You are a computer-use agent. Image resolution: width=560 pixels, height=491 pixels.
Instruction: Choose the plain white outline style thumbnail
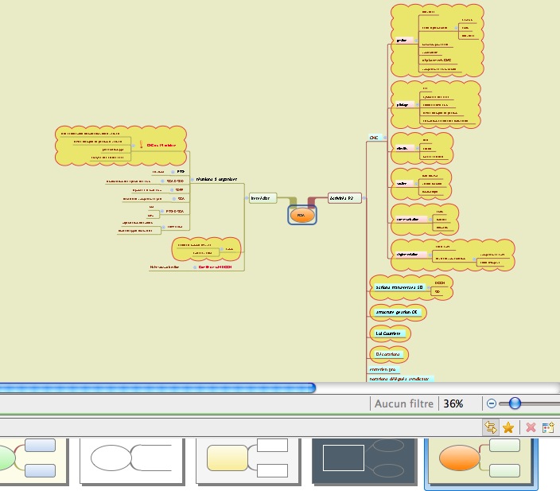pos(130,461)
